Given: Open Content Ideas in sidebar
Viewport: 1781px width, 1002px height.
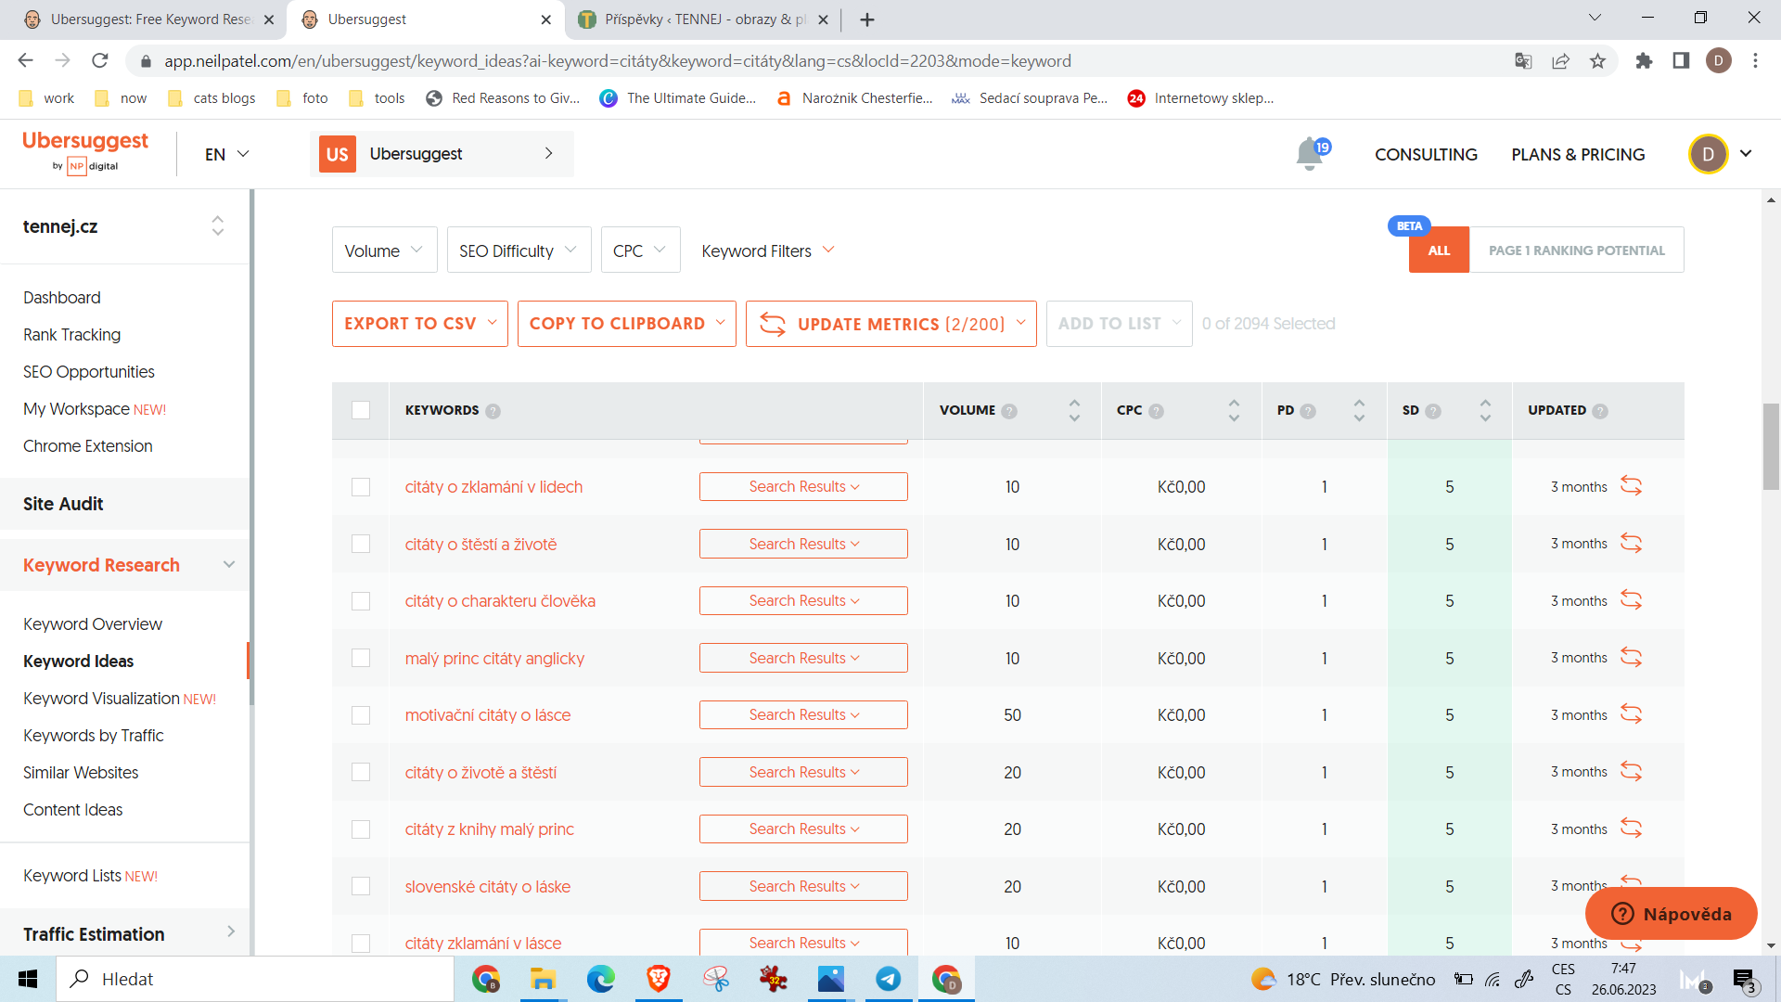Looking at the screenshot, I should pos(72,810).
